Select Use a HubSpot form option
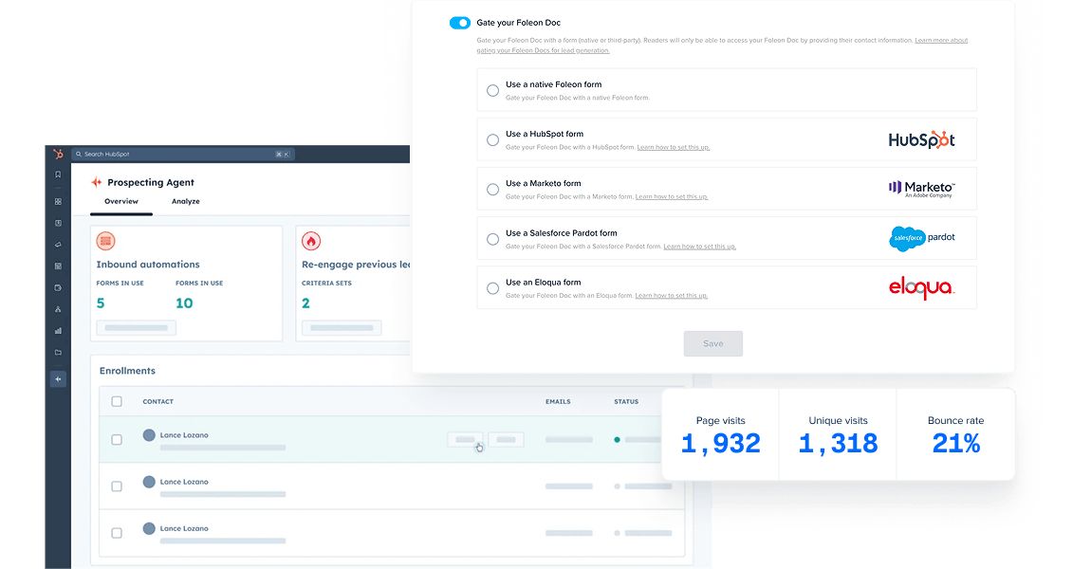The width and height of the screenshot is (1091, 569). point(492,139)
